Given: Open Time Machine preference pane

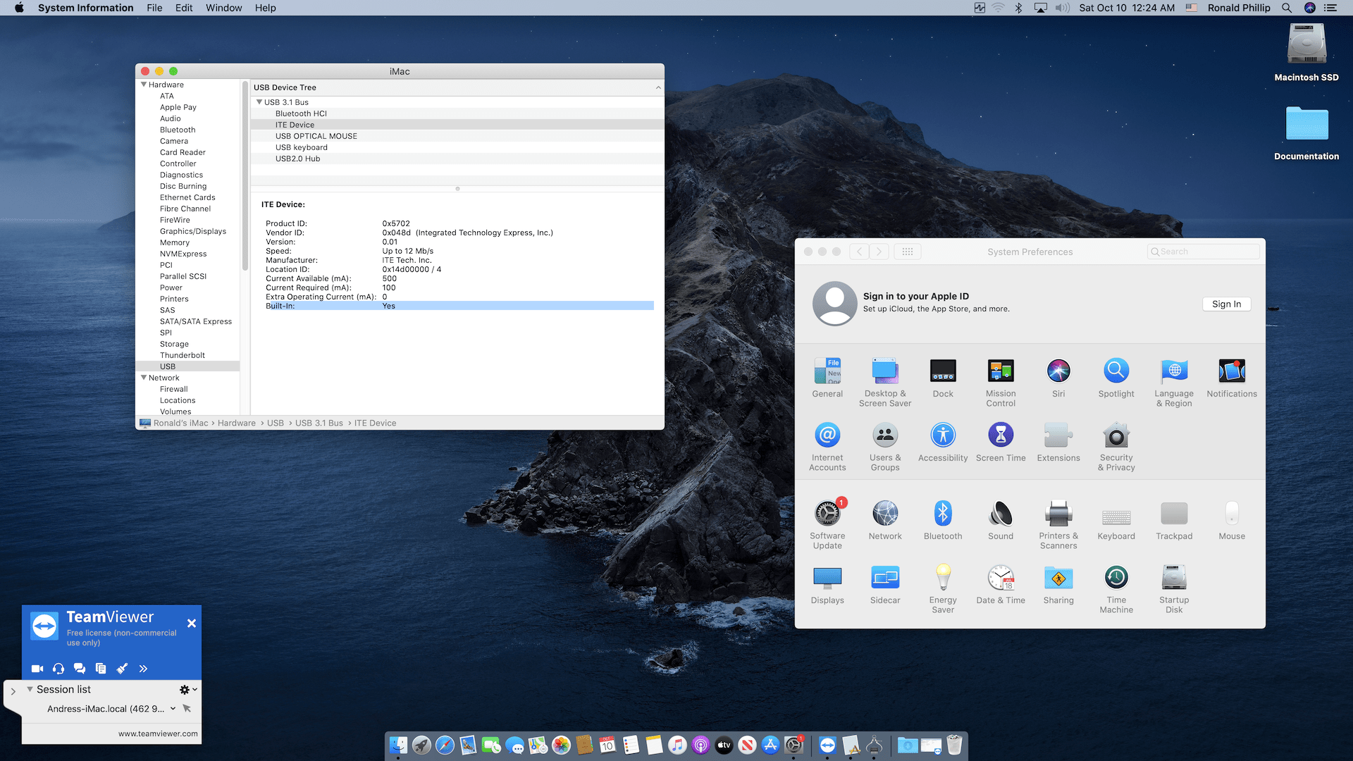Looking at the screenshot, I should 1116,578.
